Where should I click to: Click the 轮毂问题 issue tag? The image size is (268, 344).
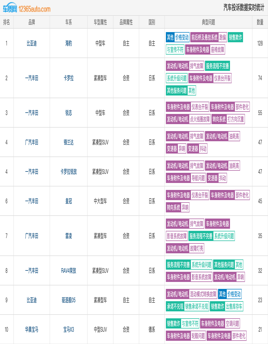[198, 336]
